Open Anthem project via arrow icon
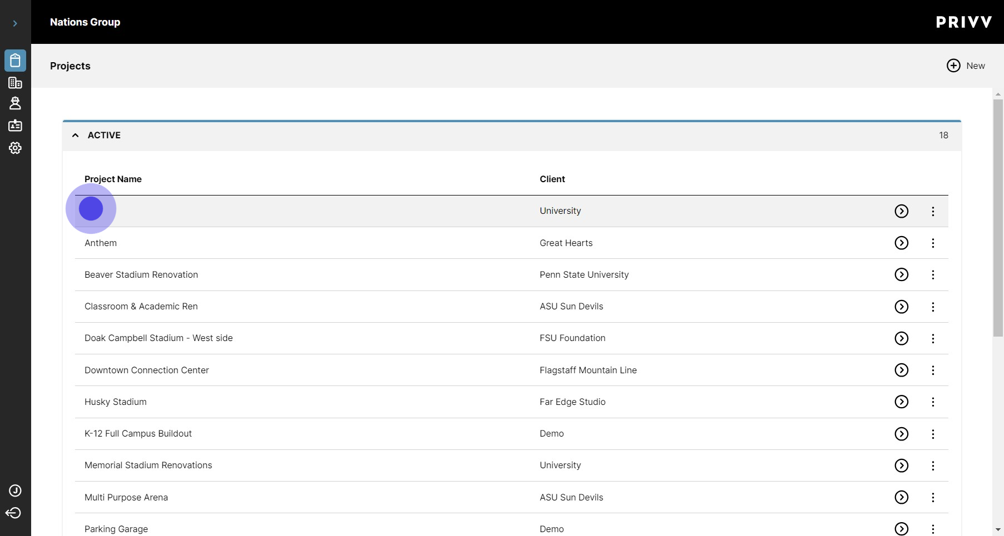This screenshot has height=536, width=1004. 901,243
